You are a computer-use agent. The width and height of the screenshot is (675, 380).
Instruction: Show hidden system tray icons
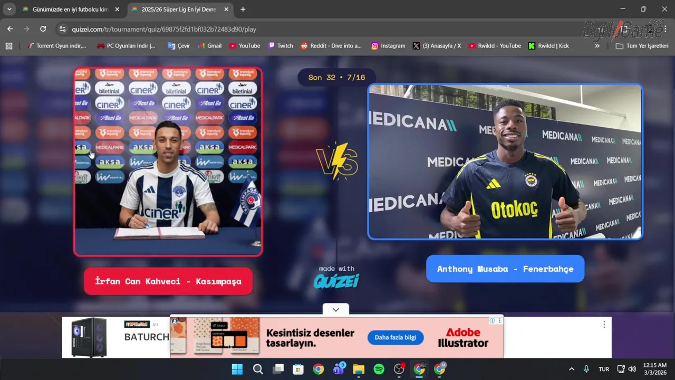[571, 369]
